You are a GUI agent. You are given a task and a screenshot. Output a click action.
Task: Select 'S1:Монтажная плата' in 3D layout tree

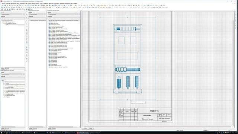coord(10,96)
